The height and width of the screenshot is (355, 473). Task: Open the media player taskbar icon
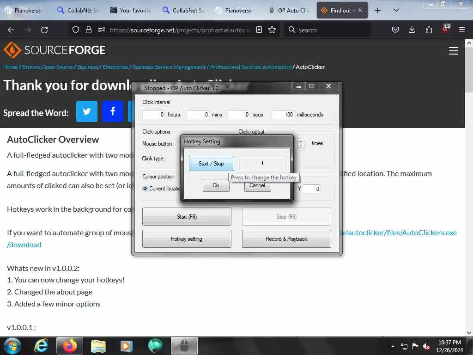point(127,346)
